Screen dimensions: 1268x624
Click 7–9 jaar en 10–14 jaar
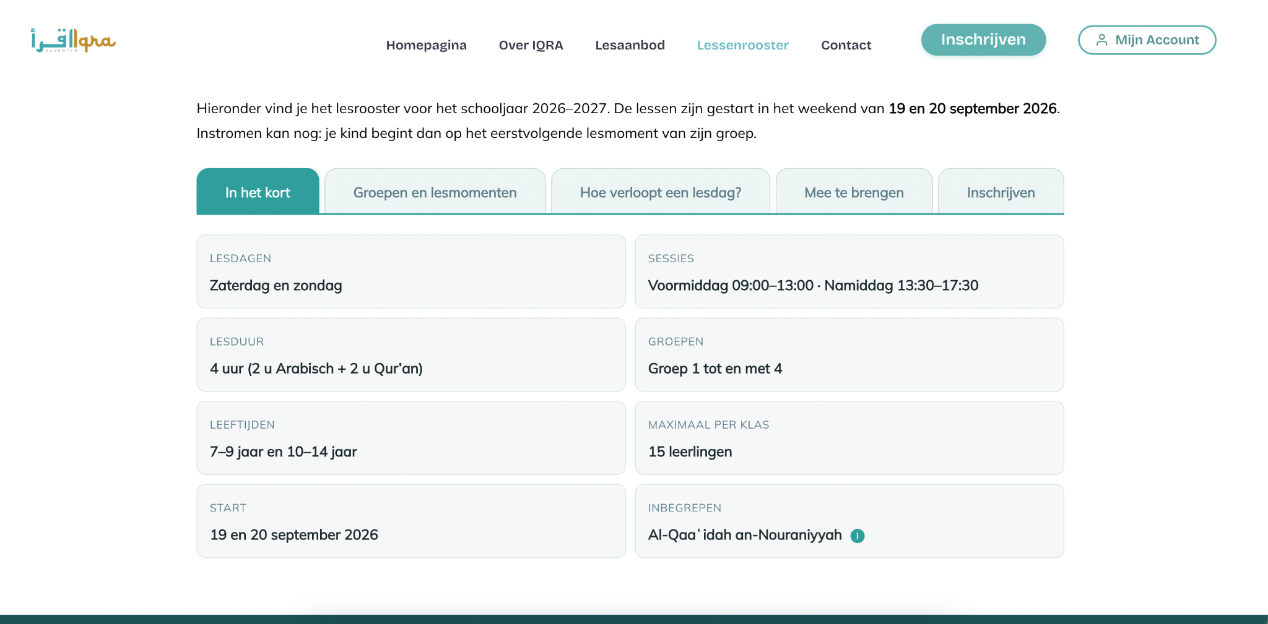click(283, 452)
